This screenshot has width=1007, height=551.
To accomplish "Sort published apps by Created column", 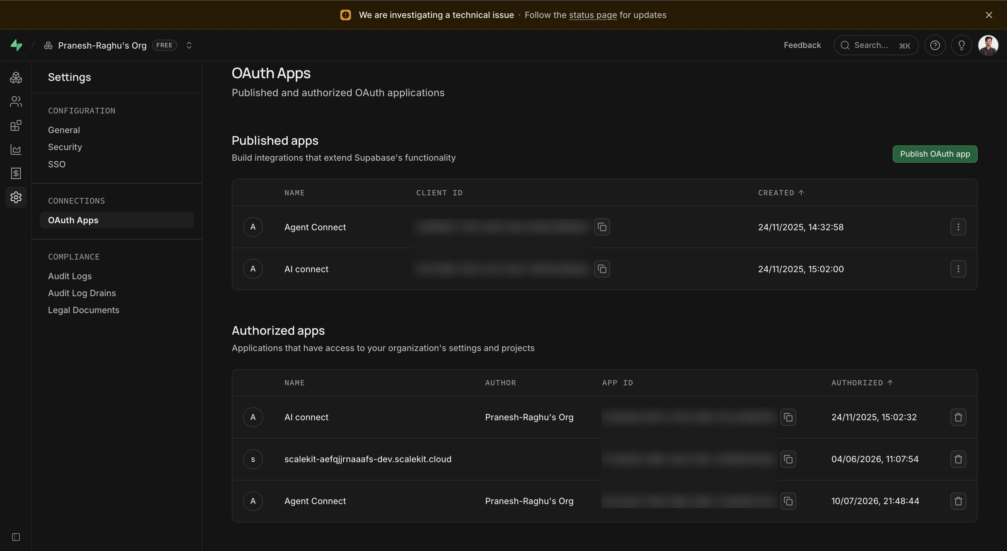I will 781,193.
